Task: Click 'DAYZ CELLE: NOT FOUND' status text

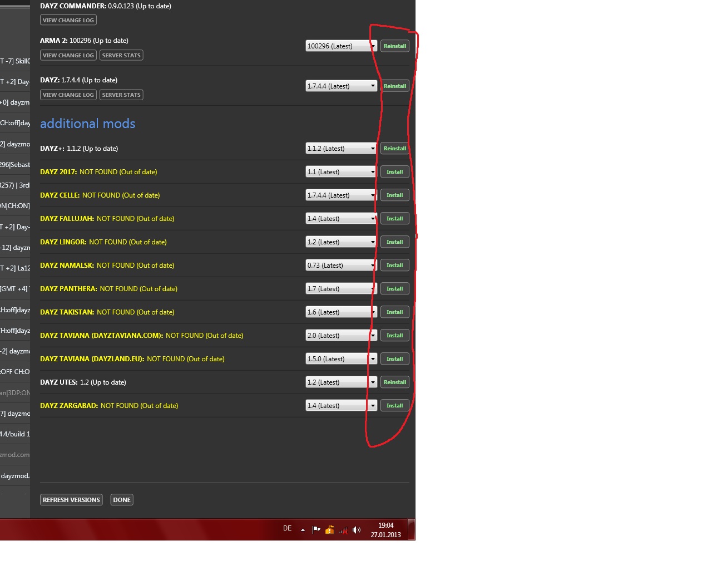Action: click(x=100, y=195)
